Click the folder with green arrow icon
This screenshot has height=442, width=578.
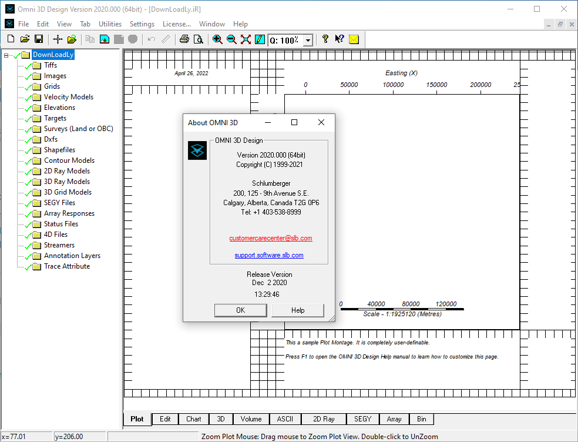pos(72,39)
